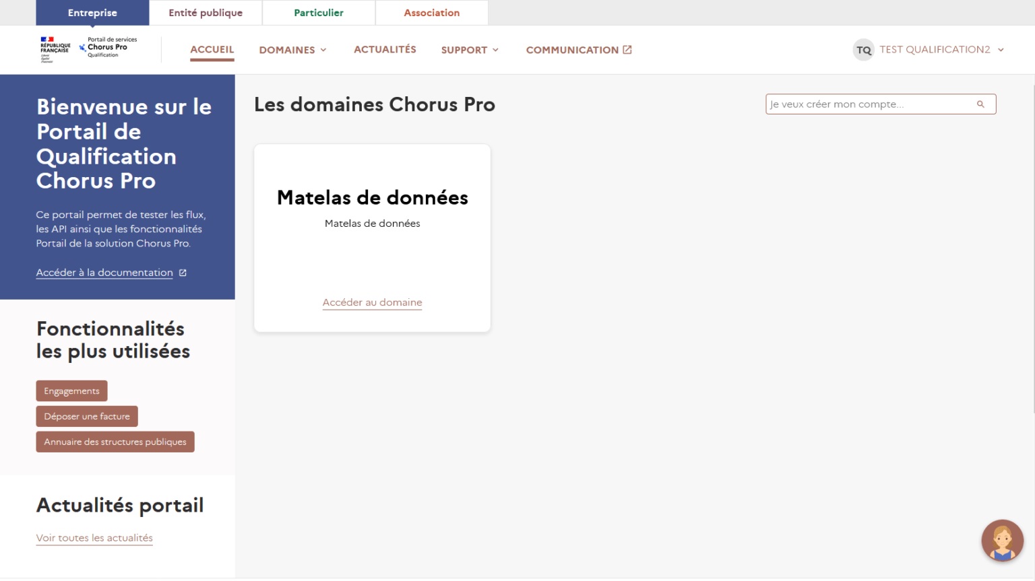Click the external link icon beside Communication
Image resolution: width=1035 pixels, height=581 pixels.
[627, 50]
